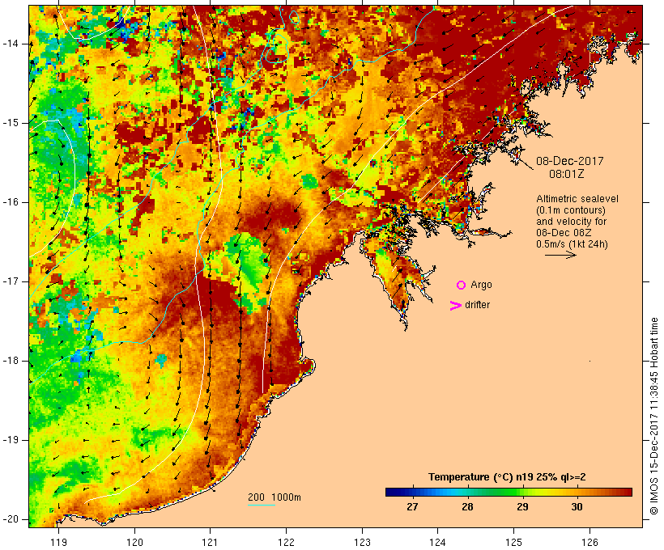
Task: Click latitude axis label -15
Action: (11, 123)
